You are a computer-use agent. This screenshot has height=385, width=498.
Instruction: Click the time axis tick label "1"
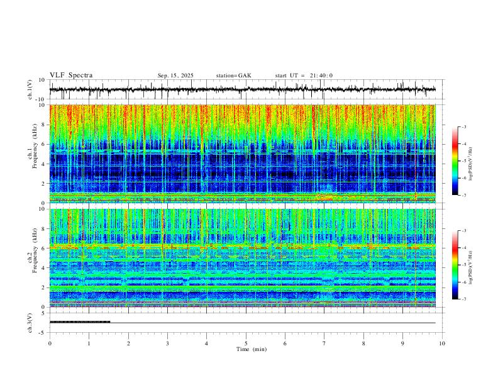(89, 343)
